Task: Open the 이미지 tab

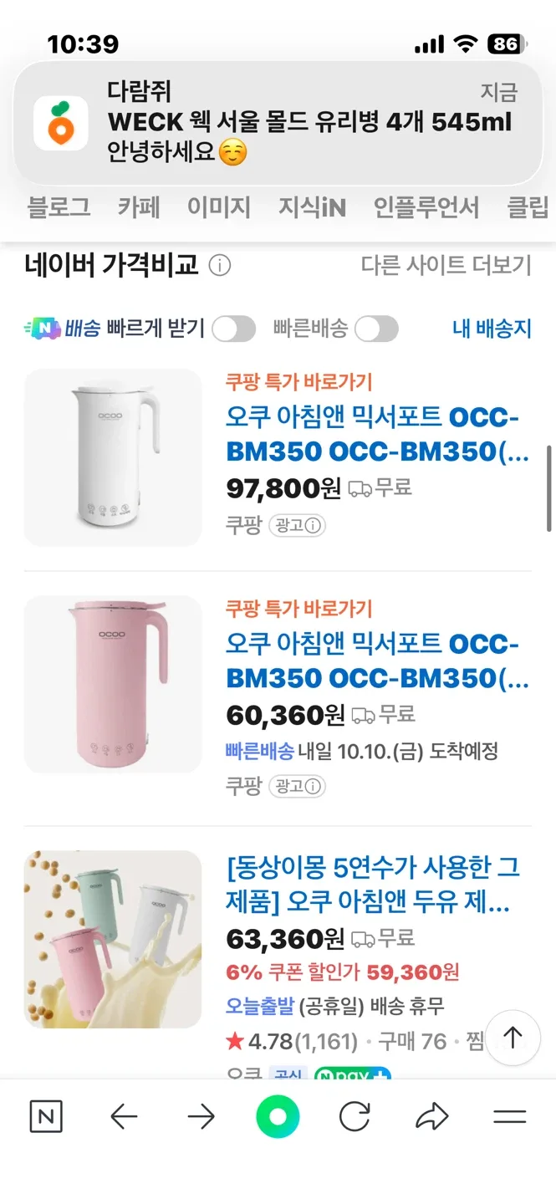Action: 218,207
